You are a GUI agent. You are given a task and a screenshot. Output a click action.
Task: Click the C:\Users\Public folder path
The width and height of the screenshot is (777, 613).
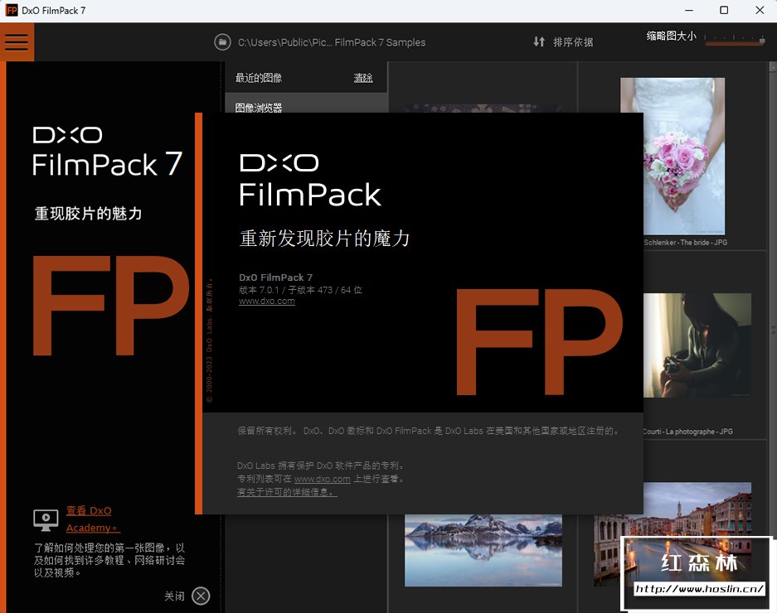click(x=332, y=42)
